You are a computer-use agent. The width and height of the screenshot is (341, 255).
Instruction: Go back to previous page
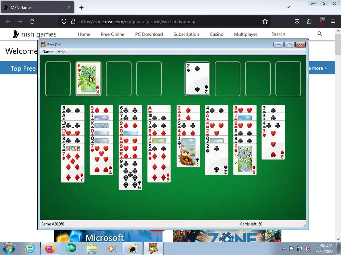[x=8, y=22]
